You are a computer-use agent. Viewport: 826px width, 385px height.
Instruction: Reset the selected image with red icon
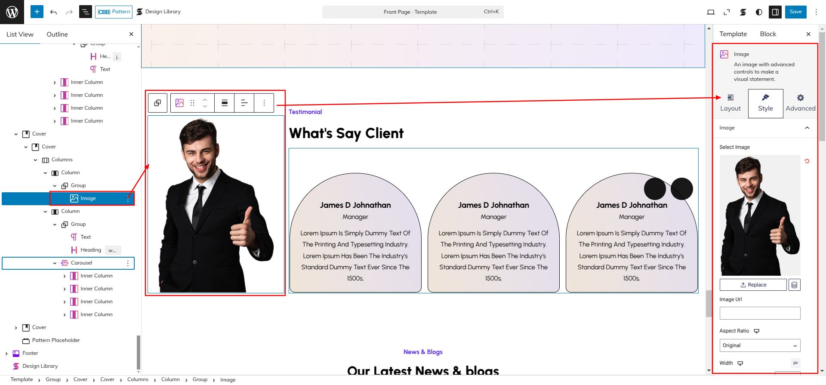tap(807, 161)
